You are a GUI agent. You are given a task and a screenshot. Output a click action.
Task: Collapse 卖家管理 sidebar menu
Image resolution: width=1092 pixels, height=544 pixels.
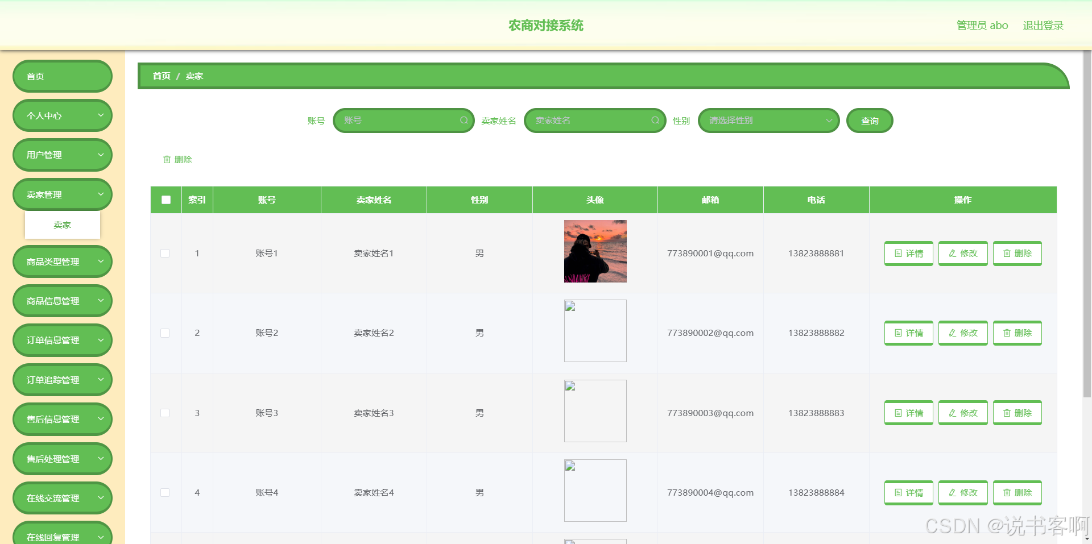point(63,194)
